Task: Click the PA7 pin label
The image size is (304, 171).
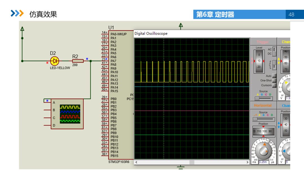Action: pos(113,61)
